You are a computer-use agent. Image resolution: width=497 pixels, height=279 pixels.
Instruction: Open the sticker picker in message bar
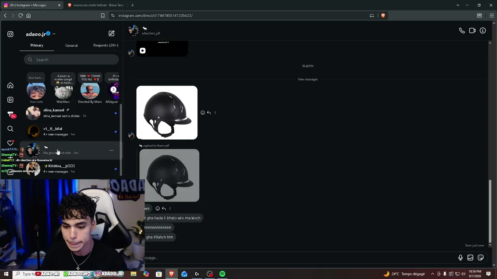point(481,258)
